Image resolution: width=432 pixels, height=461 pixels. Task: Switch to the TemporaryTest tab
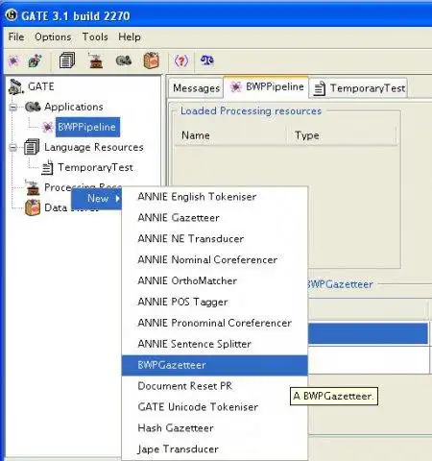(x=358, y=88)
